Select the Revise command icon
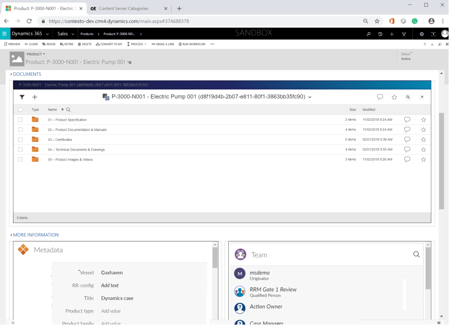The height and width of the screenshot is (325, 449). pyautogui.click(x=49, y=44)
